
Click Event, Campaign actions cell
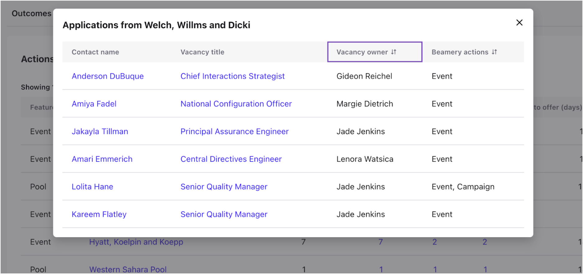click(x=463, y=187)
